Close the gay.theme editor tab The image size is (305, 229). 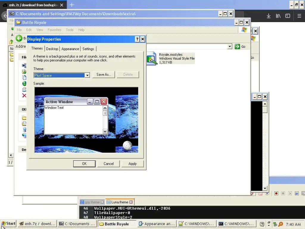102,202
